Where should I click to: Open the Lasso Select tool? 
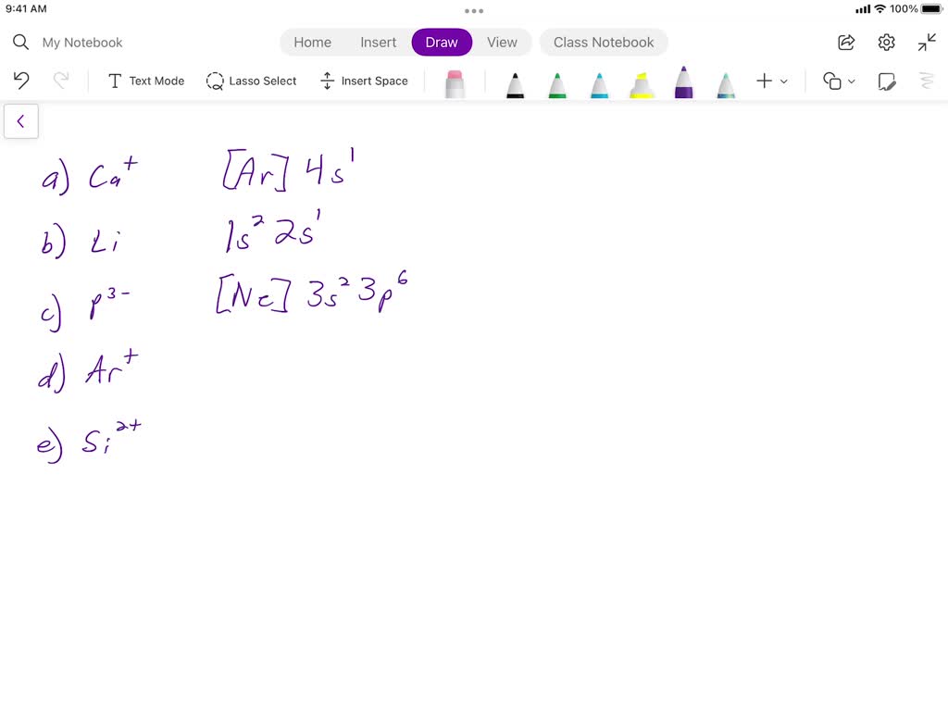[251, 81]
